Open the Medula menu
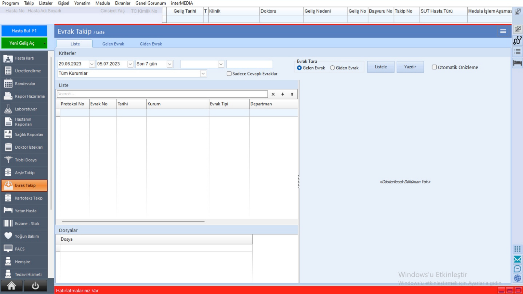523x294 pixels. (102, 3)
